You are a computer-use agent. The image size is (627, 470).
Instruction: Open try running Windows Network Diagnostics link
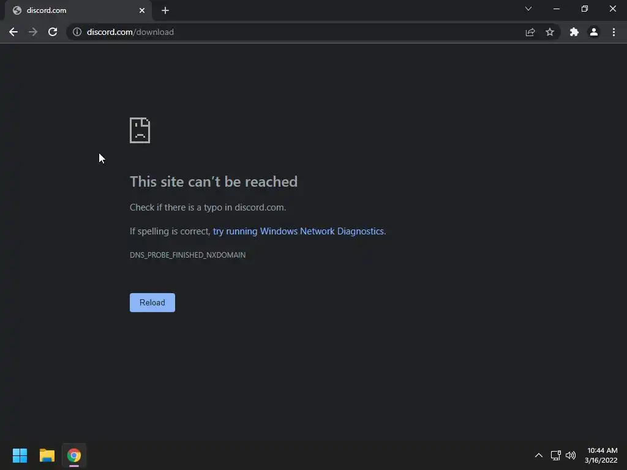coord(298,231)
